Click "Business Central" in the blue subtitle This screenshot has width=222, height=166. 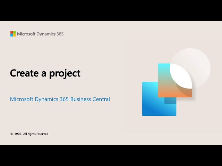90,99
